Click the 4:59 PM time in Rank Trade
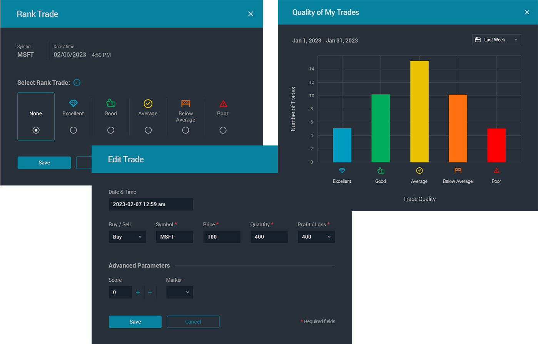538x344 pixels. pos(101,55)
